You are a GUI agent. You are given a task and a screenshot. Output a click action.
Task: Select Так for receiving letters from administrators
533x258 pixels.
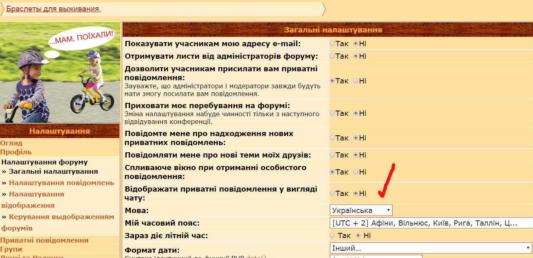click(332, 56)
